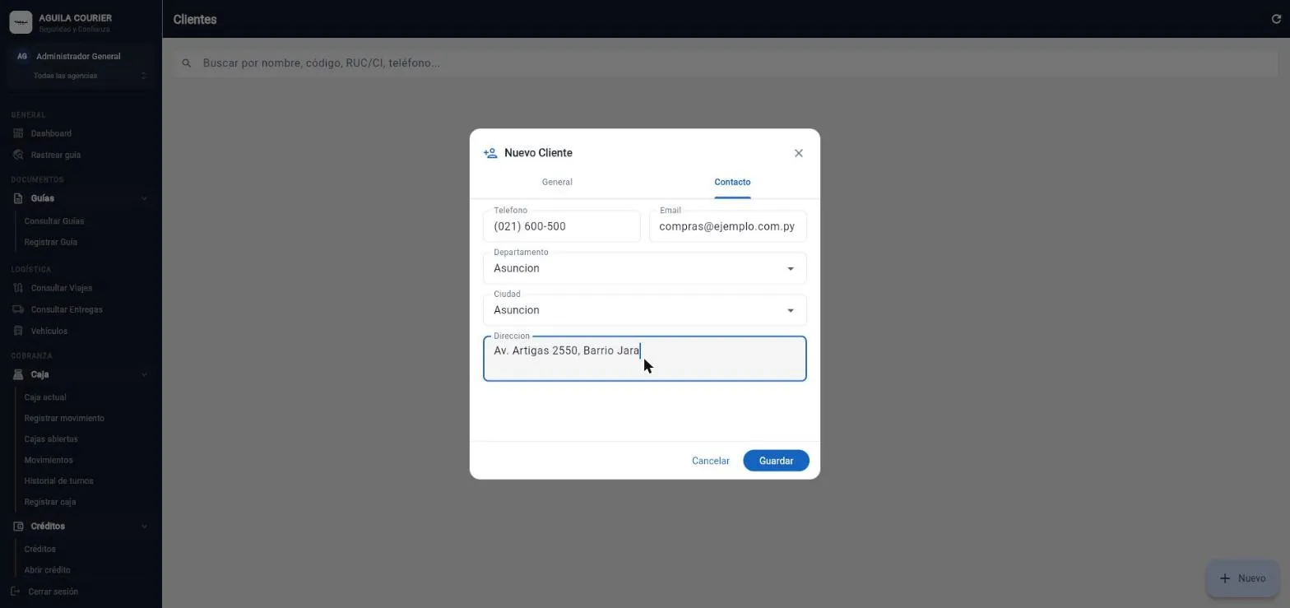The width and height of the screenshot is (1290, 608).
Task: Open Caja actual in sidebar
Action: (x=45, y=397)
